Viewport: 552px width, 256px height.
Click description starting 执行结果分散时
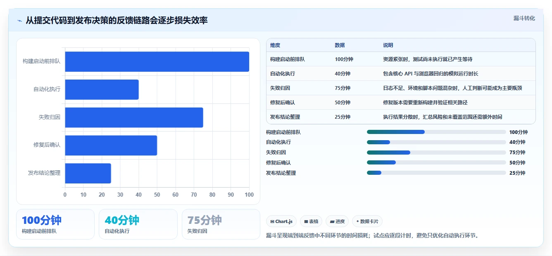pos(443,117)
